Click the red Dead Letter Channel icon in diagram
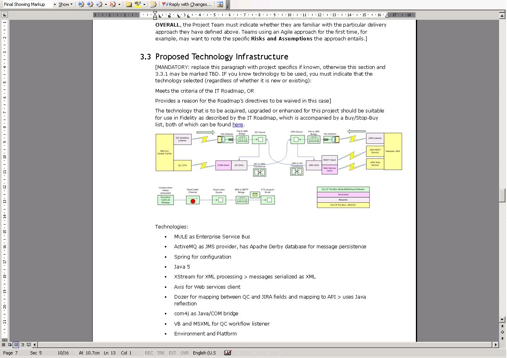The width and height of the screenshot is (507, 358). point(193,201)
